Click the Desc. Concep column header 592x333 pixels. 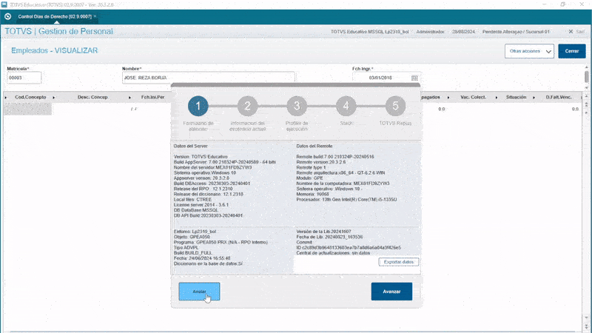[92, 97]
